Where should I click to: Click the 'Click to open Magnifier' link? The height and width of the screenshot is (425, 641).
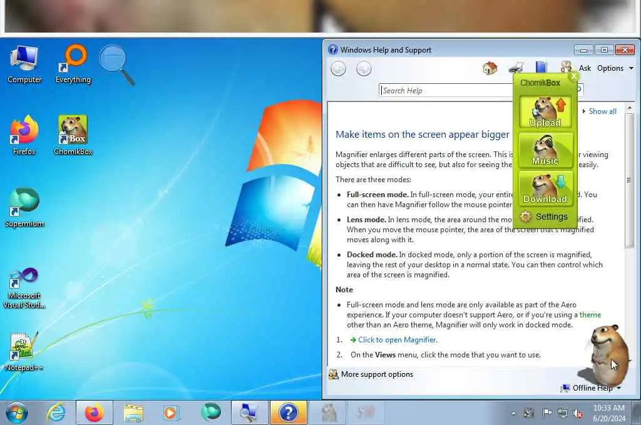click(x=397, y=340)
